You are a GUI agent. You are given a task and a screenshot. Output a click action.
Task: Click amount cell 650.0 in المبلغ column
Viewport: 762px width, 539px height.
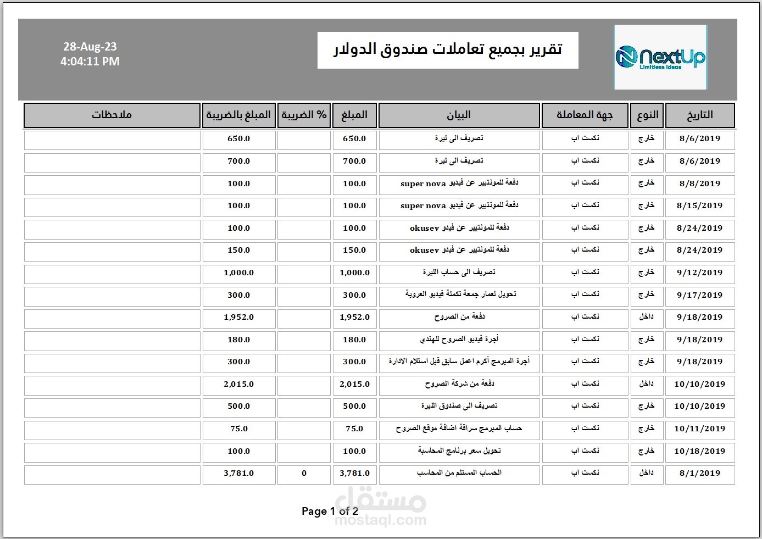[354, 139]
